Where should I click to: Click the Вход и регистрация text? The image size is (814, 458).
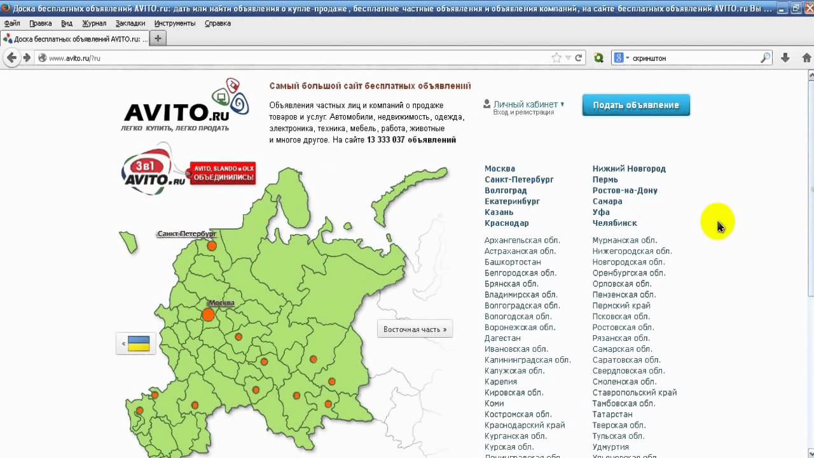pyautogui.click(x=523, y=113)
